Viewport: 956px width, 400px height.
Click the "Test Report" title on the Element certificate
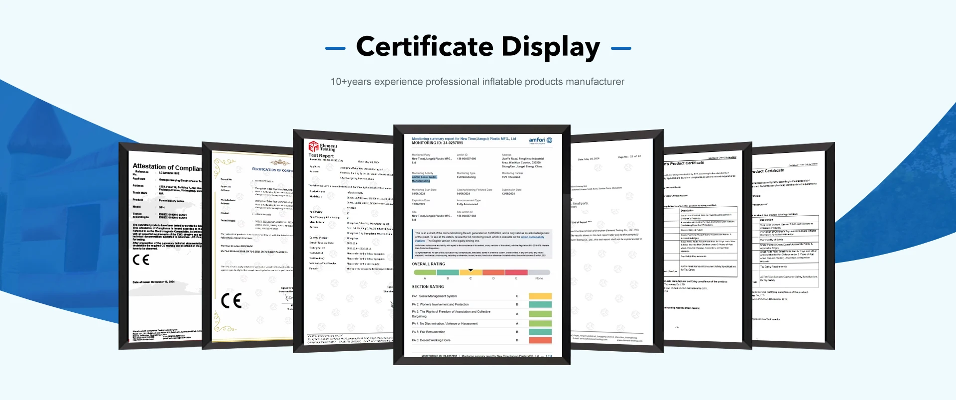pyautogui.click(x=321, y=155)
